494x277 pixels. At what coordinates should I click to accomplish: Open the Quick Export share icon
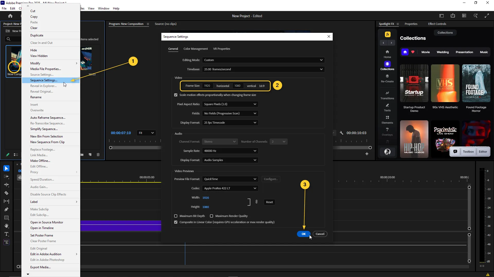453,16
